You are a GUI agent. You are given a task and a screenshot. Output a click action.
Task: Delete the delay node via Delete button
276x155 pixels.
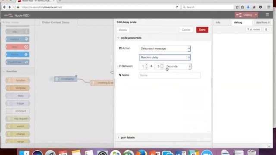coord(123,30)
